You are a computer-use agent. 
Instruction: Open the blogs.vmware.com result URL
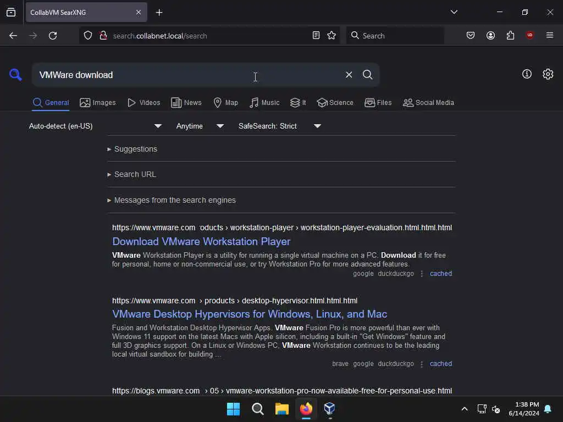[282, 391]
